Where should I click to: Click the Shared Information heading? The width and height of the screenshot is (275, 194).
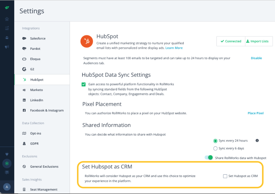click(x=106, y=125)
